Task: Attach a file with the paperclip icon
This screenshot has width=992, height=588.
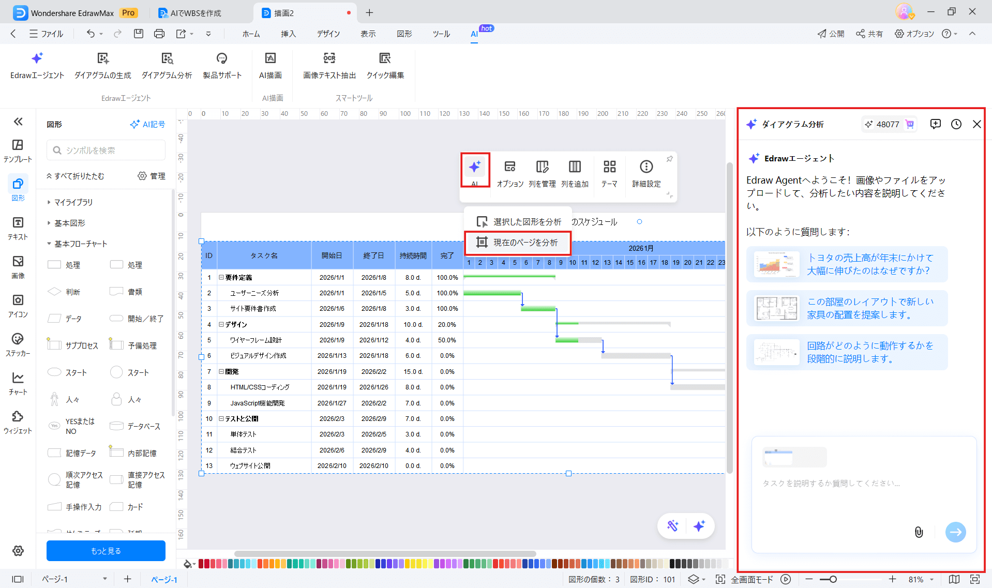Action: click(919, 532)
